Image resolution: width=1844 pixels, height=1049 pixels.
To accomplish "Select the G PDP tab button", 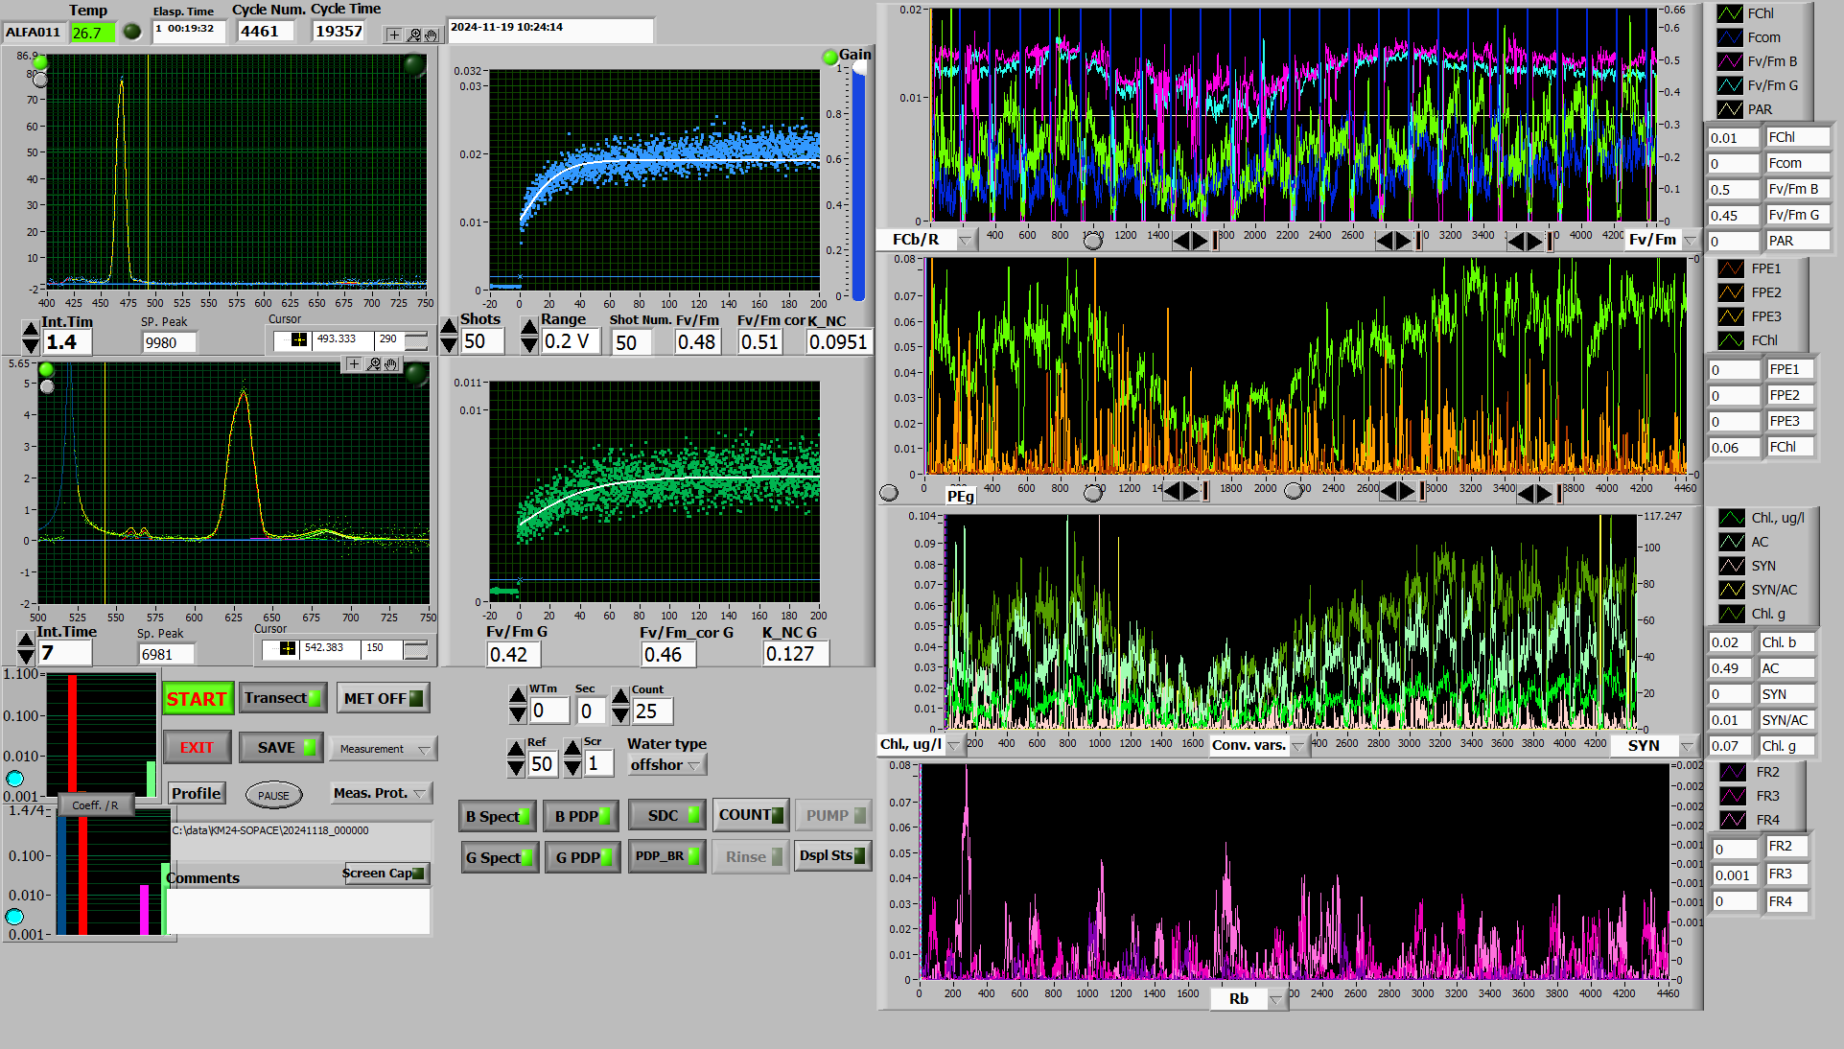I will [x=582, y=857].
